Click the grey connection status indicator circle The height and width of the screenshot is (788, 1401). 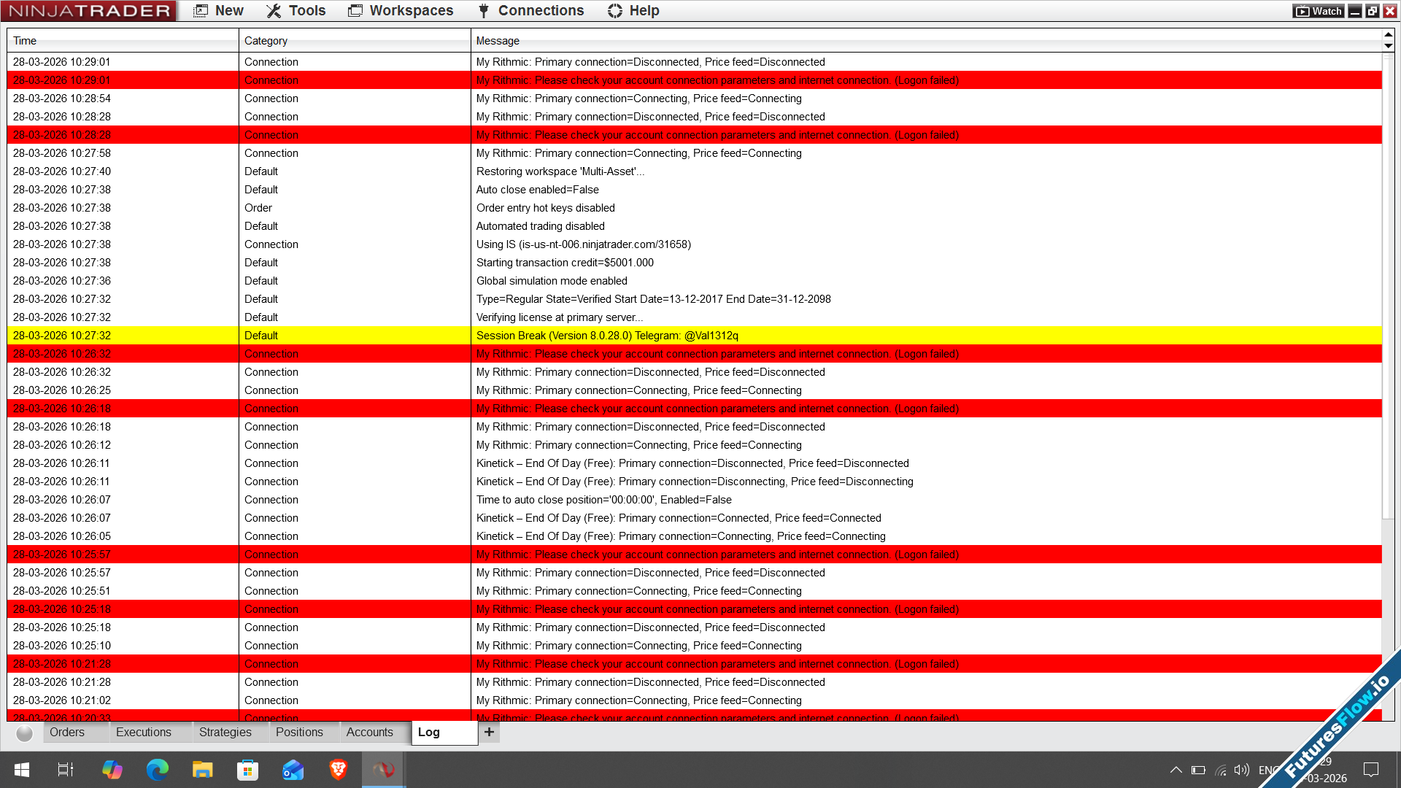click(24, 733)
